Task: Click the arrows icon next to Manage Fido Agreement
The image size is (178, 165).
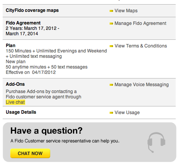Action: tap(111, 23)
